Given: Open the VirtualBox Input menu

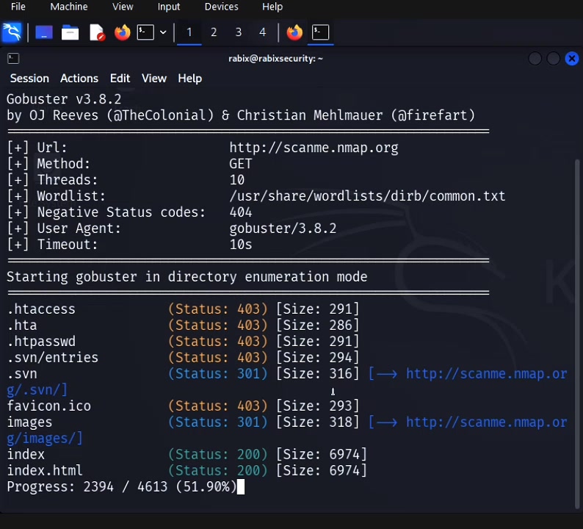Looking at the screenshot, I should pos(169,7).
